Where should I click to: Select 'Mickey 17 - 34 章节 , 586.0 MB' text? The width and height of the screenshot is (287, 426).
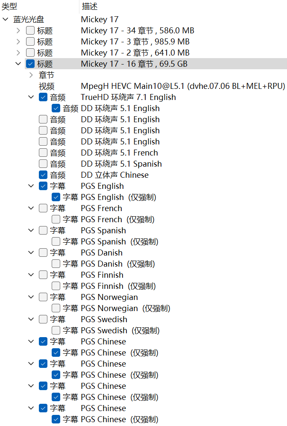pyautogui.click(x=138, y=30)
